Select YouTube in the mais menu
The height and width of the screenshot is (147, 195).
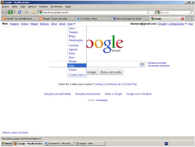tap(74, 46)
